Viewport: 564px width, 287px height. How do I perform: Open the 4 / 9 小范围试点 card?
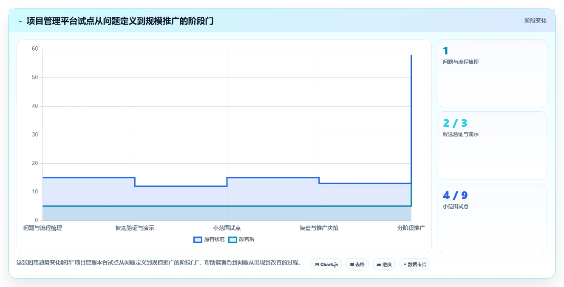[x=492, y=218]
